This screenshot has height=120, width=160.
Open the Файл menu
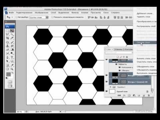pyautogui.click(x=11, y=13)
